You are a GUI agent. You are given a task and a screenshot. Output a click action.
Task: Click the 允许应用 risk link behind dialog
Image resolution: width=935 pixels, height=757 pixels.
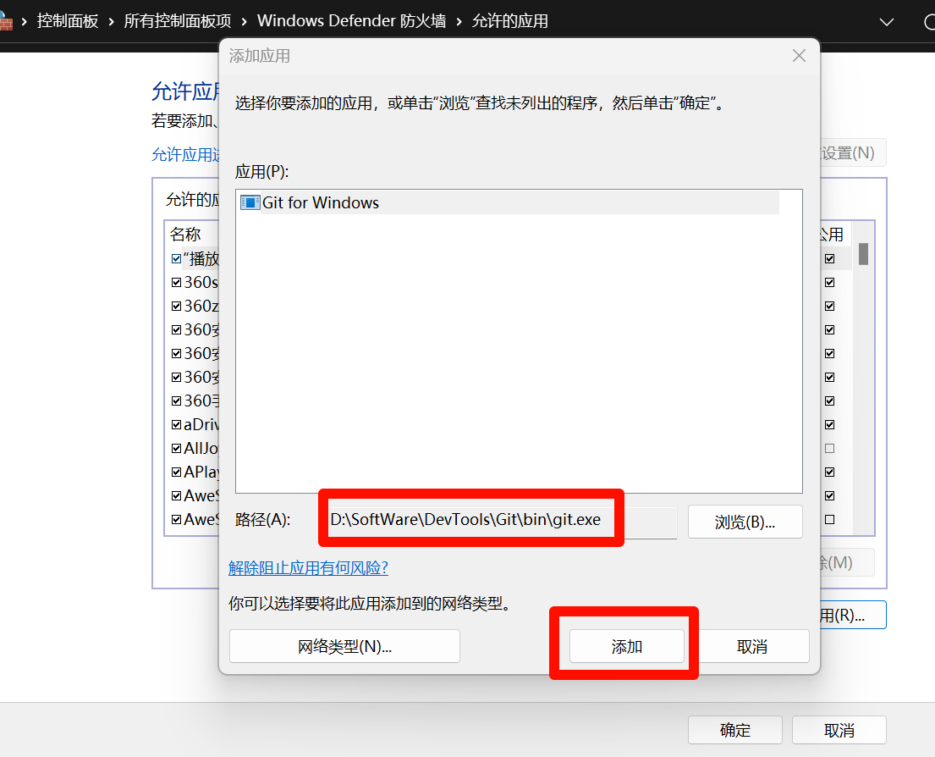pyautogui.click(x=185, y=154)
